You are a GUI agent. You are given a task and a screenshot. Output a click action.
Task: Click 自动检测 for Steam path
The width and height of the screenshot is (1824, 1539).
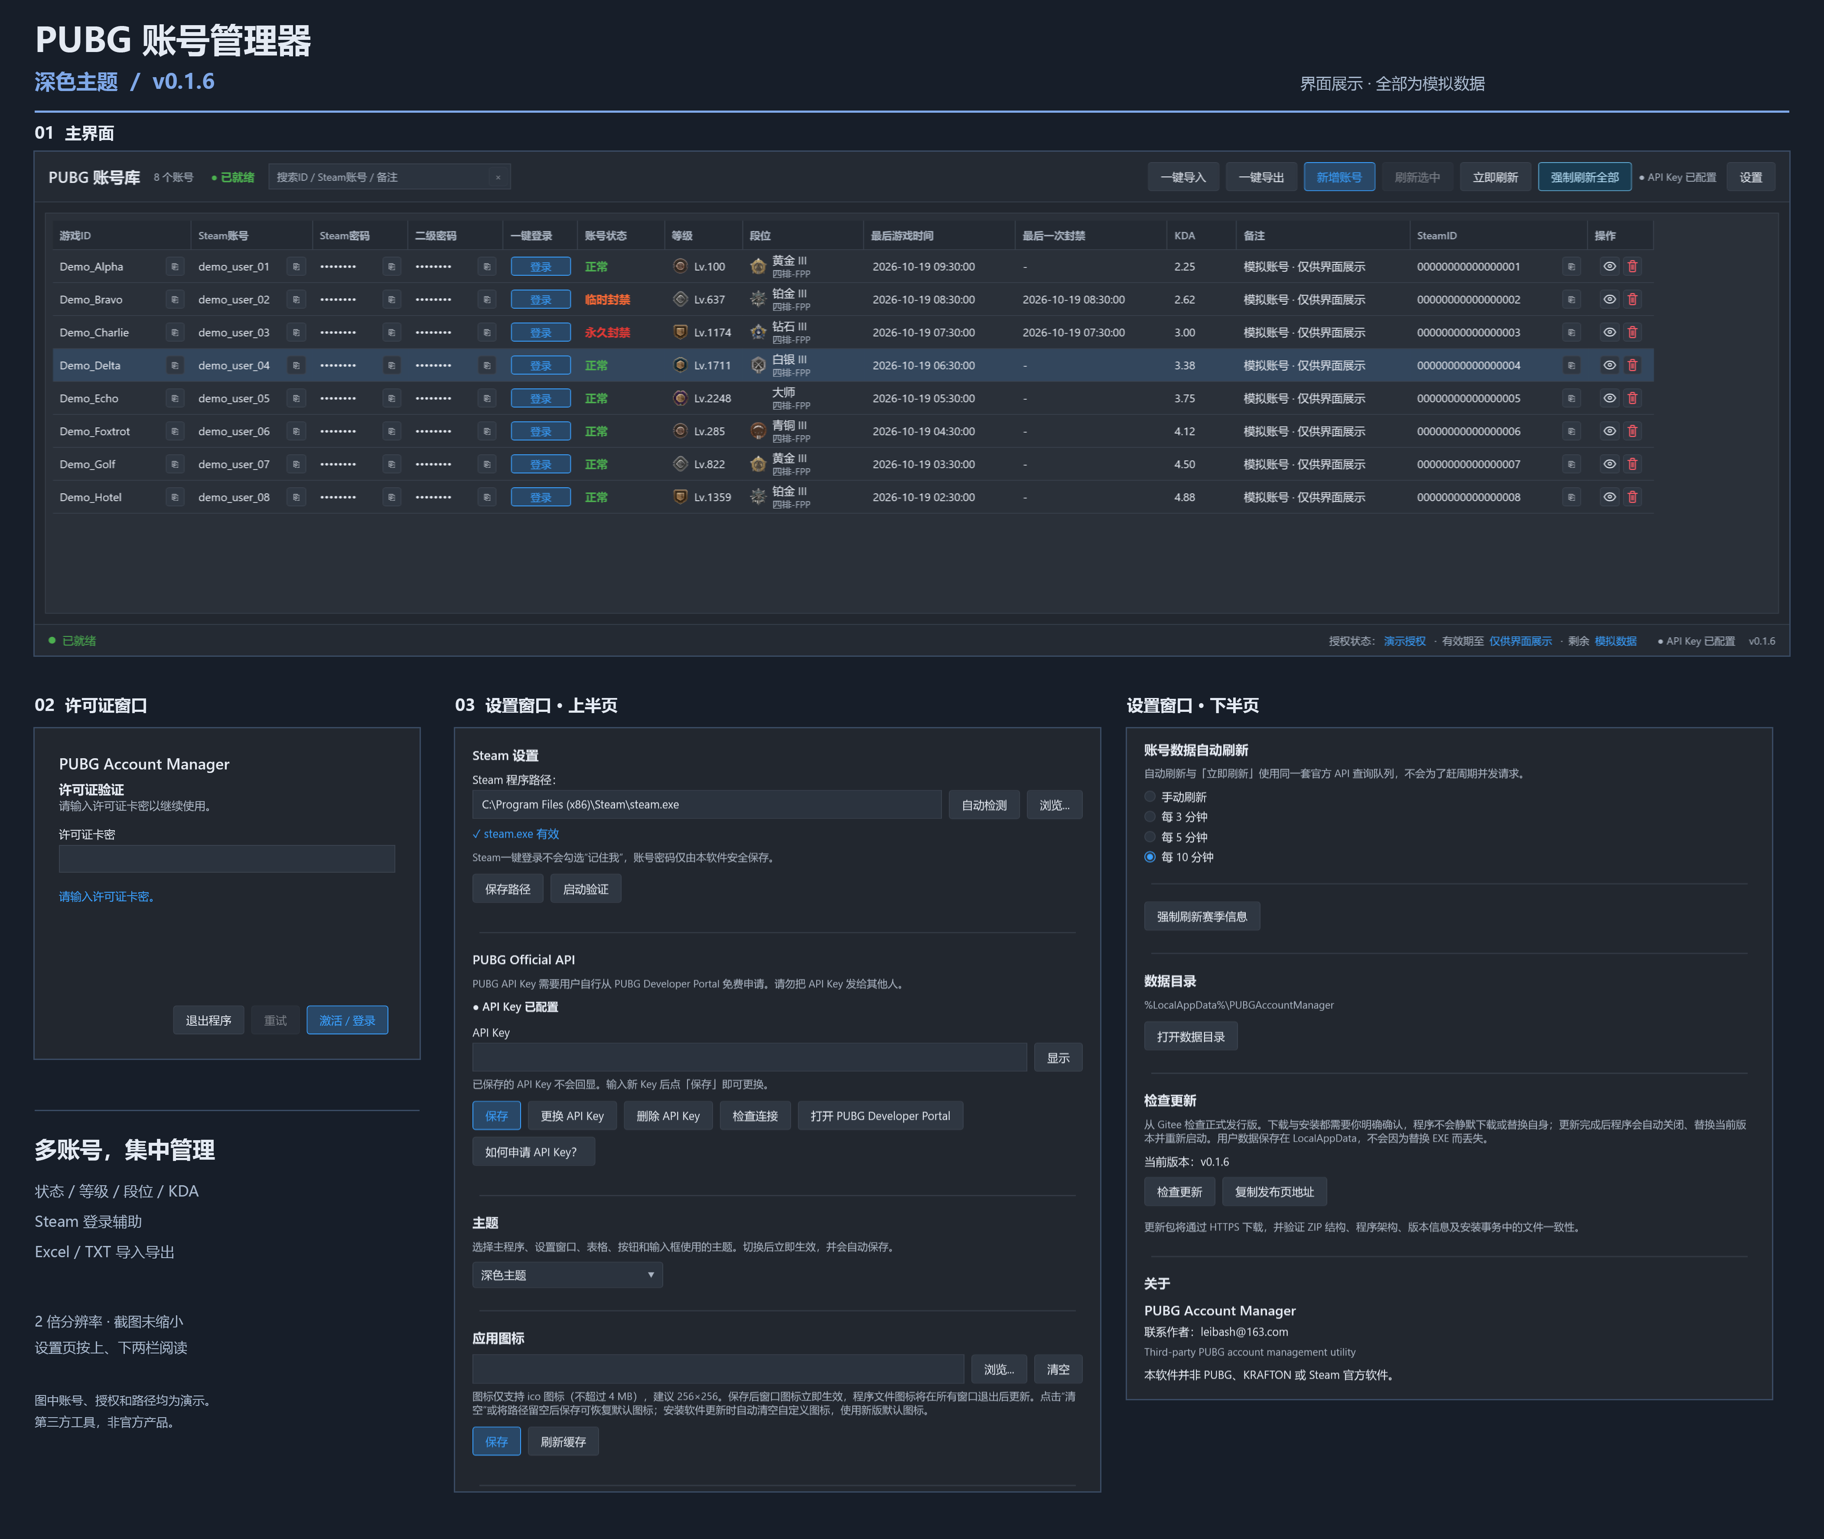tap(984, 805)
